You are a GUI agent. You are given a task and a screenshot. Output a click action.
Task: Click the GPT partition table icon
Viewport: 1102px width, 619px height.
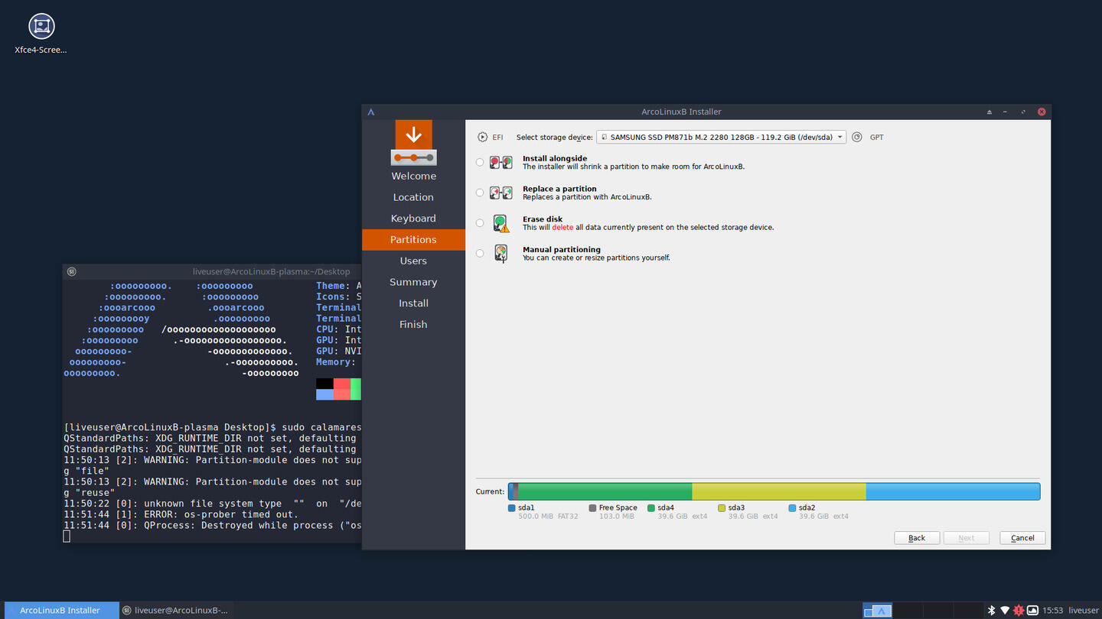point(857,138)
